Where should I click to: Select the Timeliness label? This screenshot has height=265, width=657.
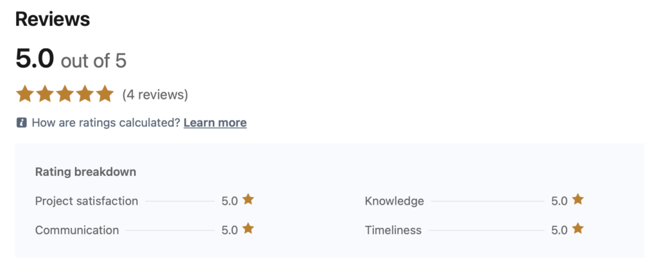[393, 230]
